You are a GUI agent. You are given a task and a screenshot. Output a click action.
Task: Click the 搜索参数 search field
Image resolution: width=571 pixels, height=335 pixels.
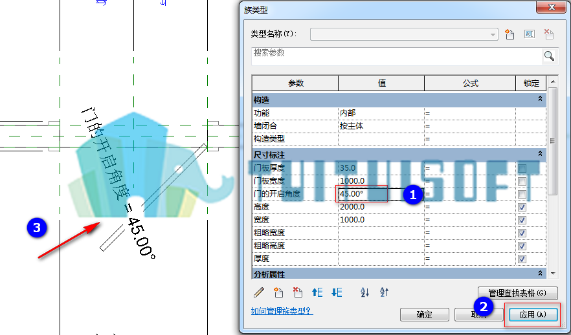coord(397,56)
